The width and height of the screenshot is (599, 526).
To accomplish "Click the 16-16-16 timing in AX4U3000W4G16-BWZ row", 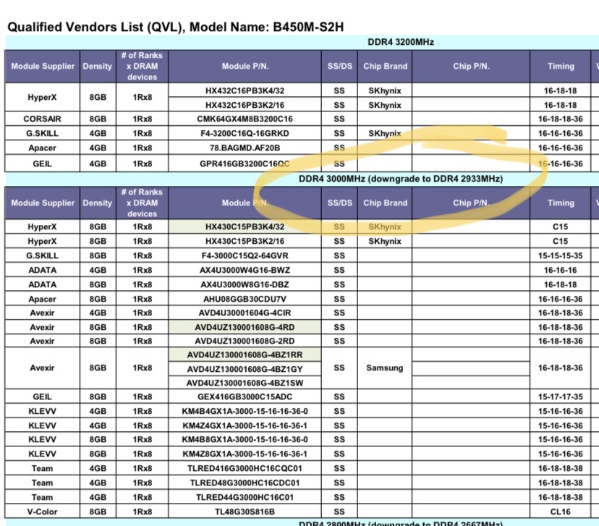I will [x=561, y=270].
